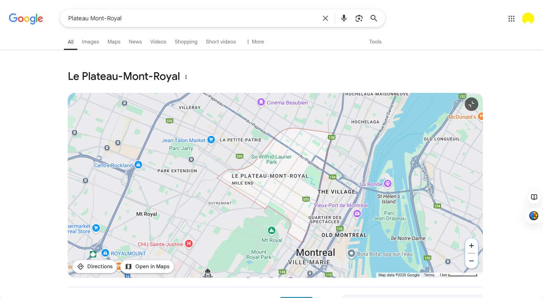This screenshot has height=298, width=543.
Task: Clear the search query with the X
Action: coord(325,18)
